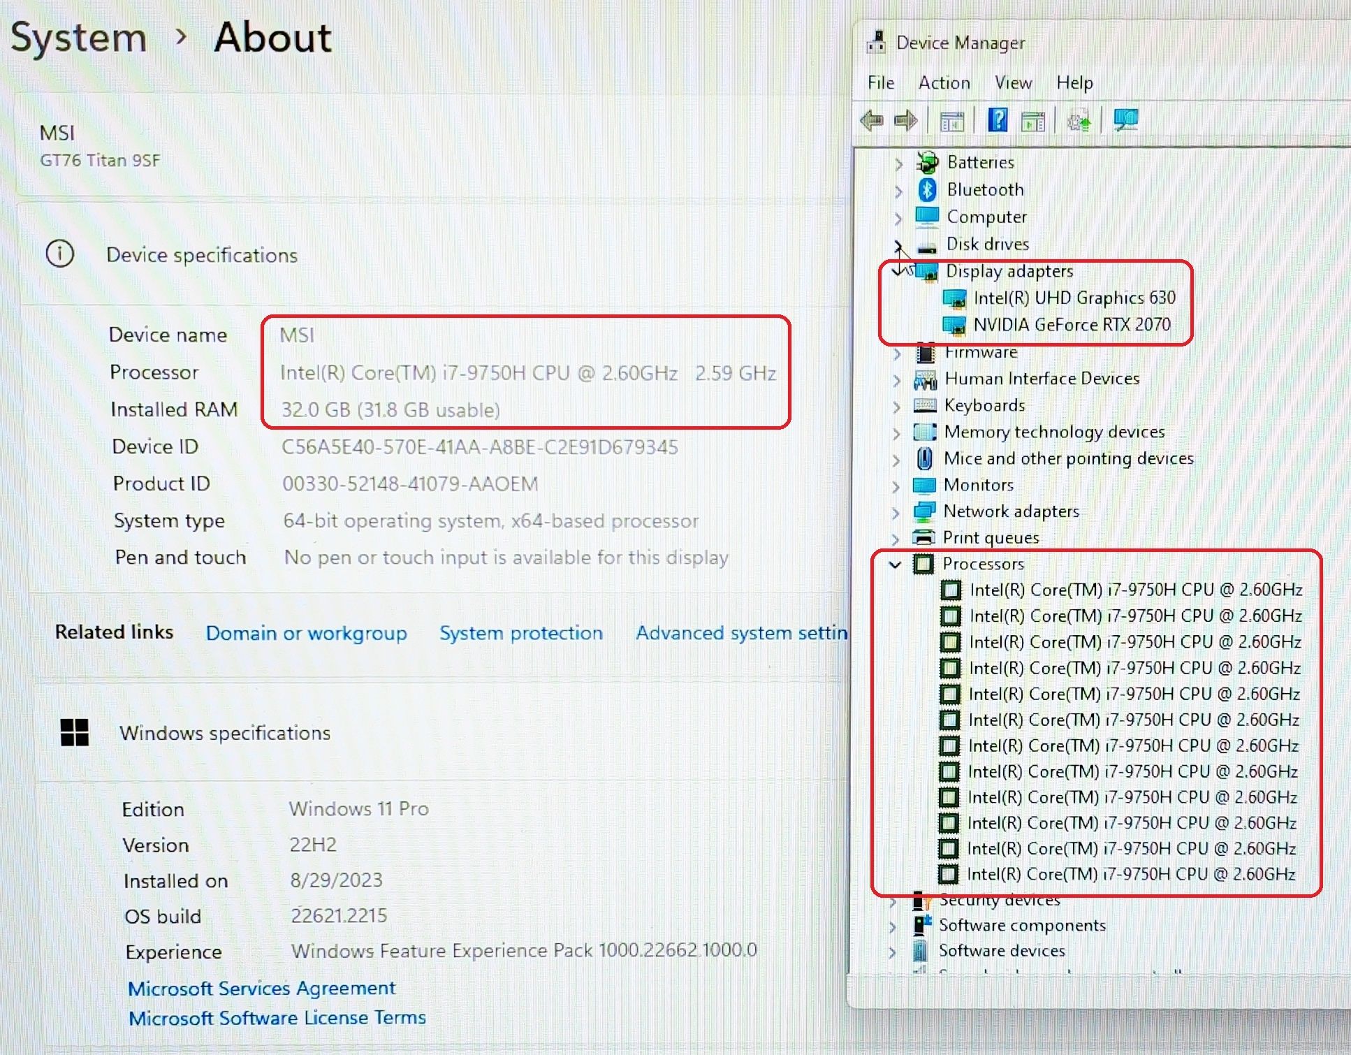The width and height of the screenshot is (1351, 1055).
Task: Click the Back arrow in Device Manager toolbar
Action: [x=872, y=121]
